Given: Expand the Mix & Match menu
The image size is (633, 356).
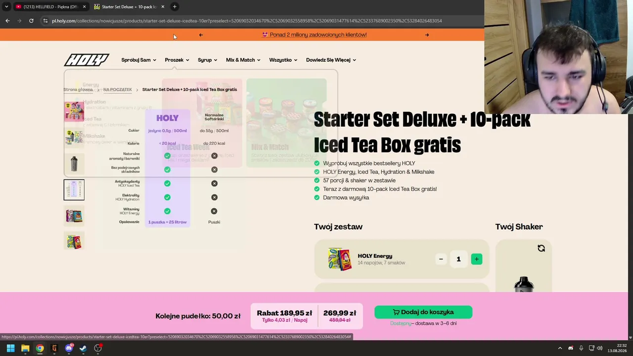Looking at the screenshot, I should point(243,60).
